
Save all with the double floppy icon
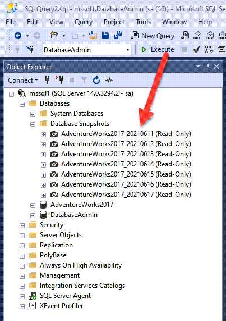point(118,36)
